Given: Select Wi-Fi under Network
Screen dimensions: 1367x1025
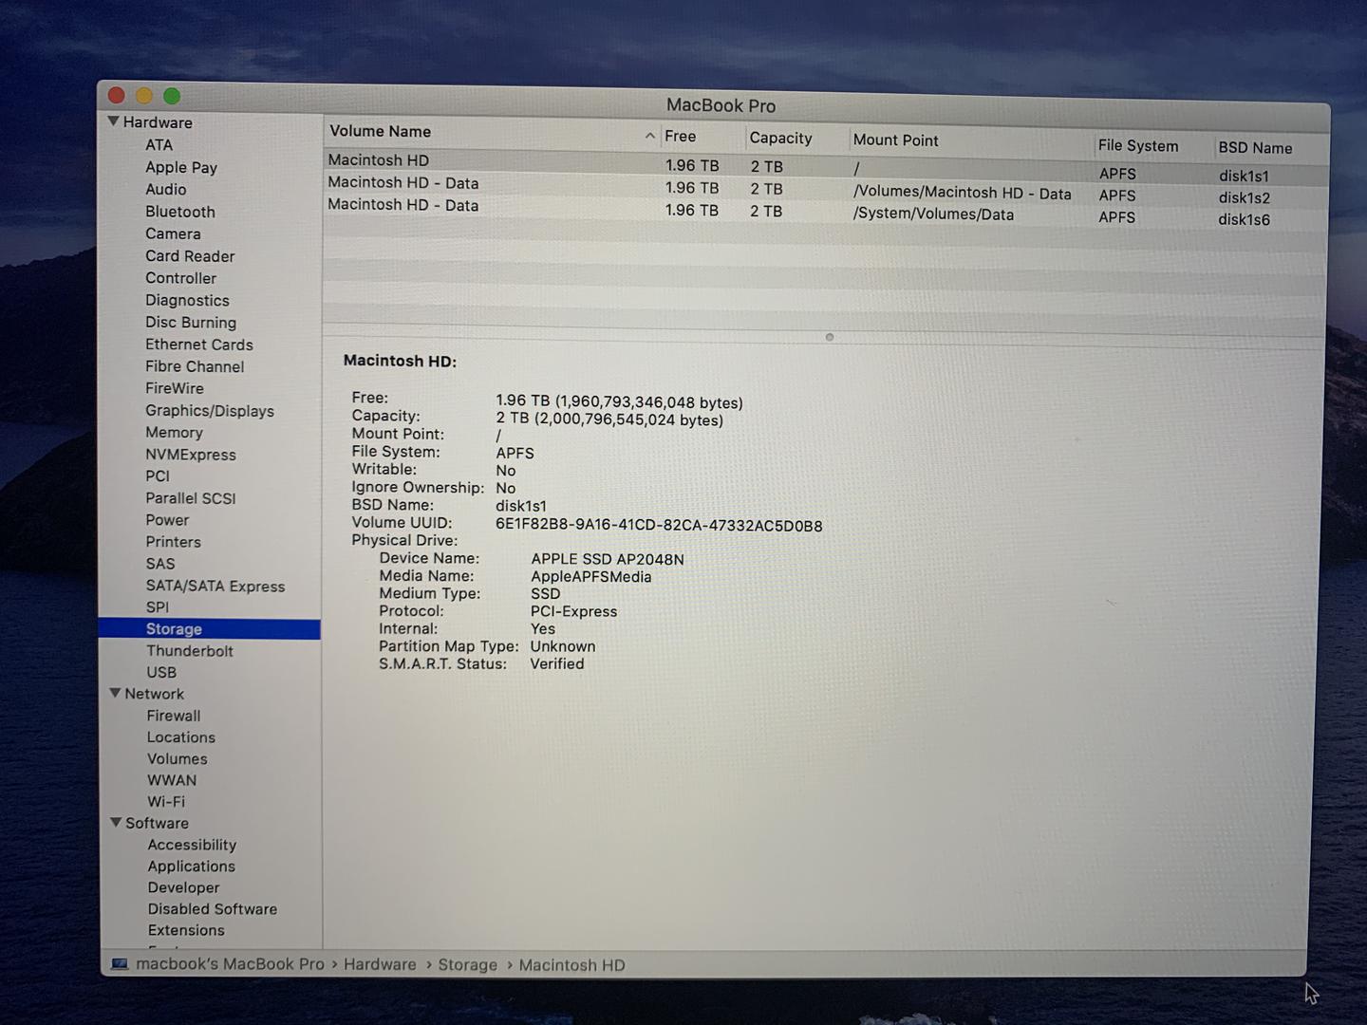Looking at the screenshot, I should tap(166, 801).
